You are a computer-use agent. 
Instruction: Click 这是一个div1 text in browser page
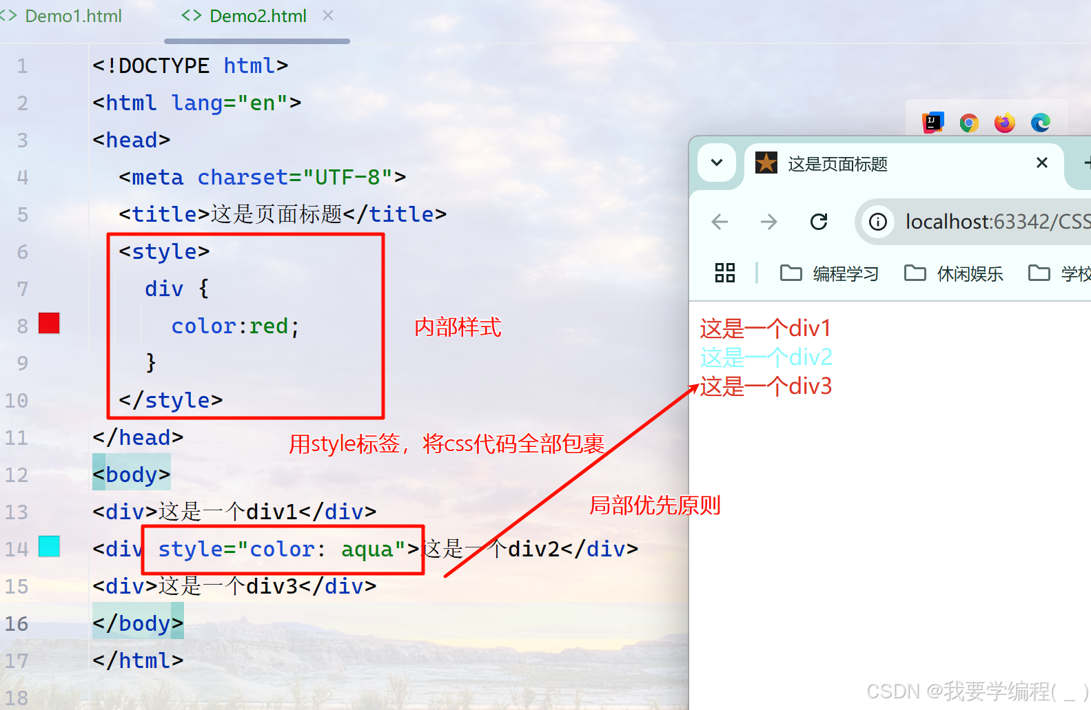(766, 328)
